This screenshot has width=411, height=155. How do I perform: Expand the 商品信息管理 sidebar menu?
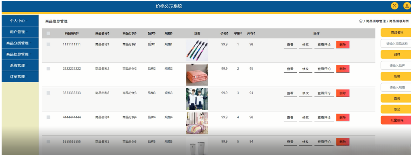click(20, 54)
